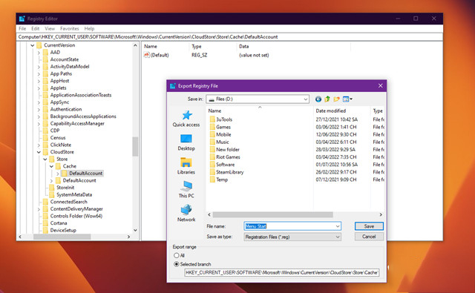
Task: Click the Registry Editor title bar icon
Action: point(22,19)
